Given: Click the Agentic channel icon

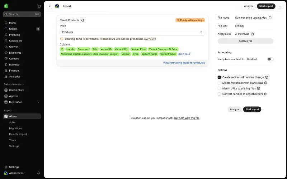Looking at the screenshot, I should pos(6,96).
